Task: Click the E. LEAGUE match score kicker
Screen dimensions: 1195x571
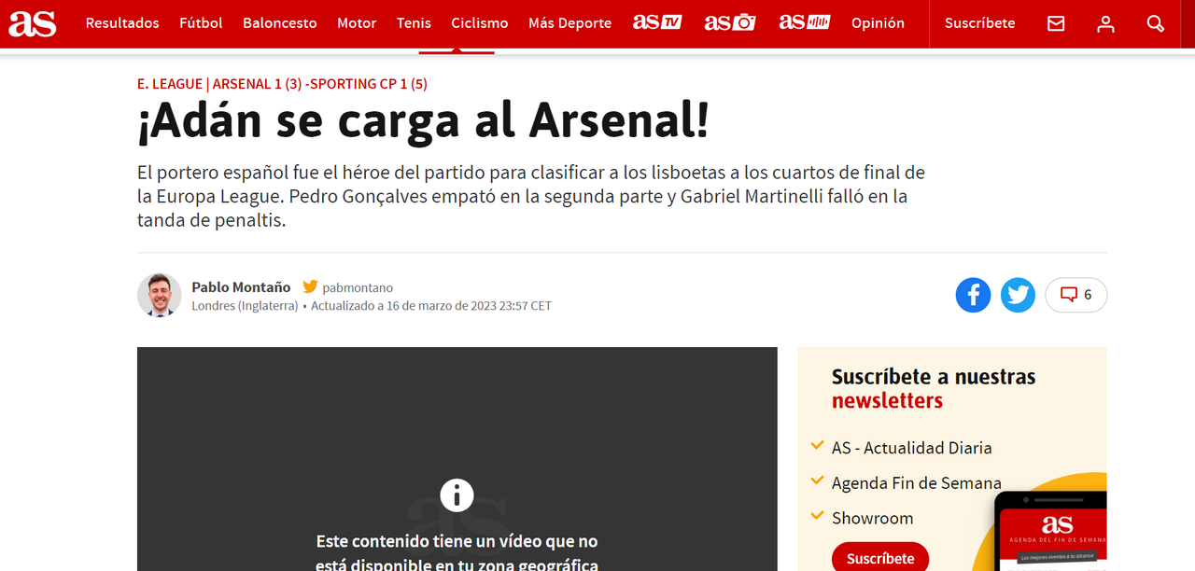Action: tap(282, 84)
